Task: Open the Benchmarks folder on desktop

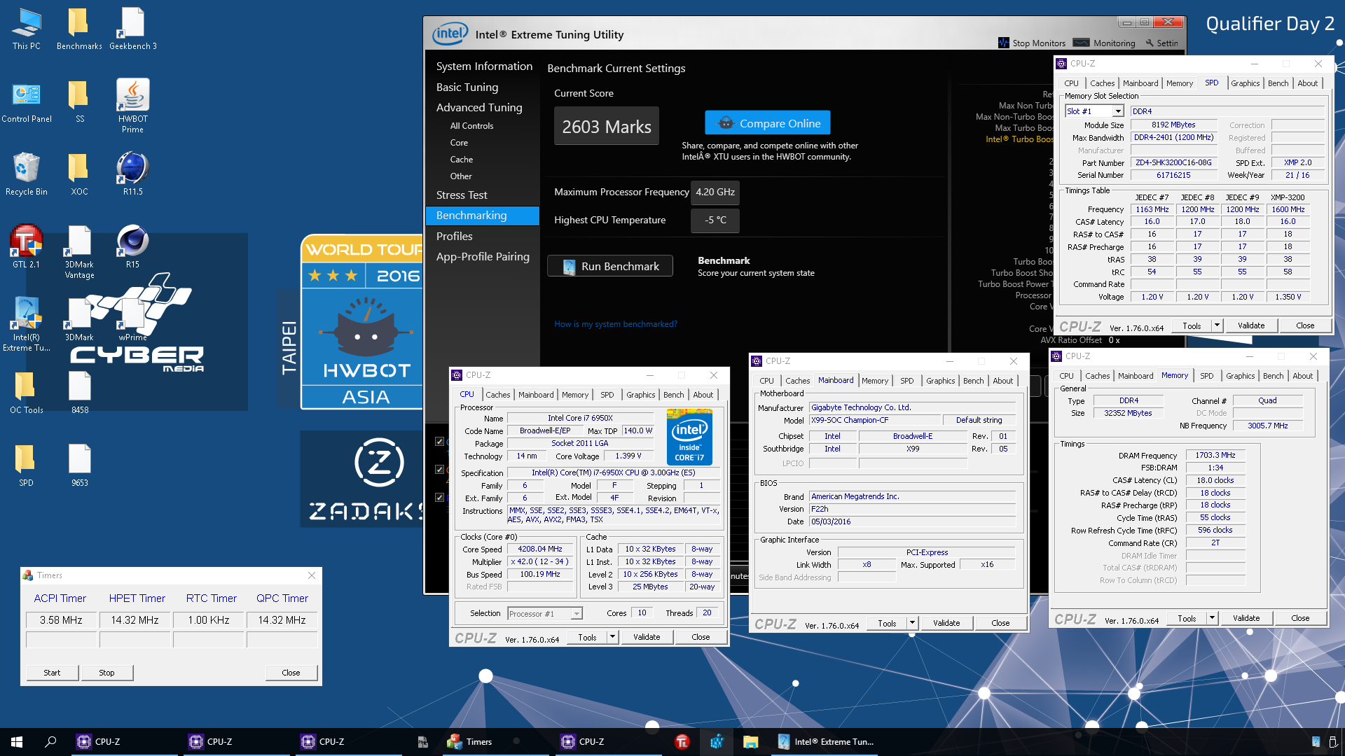Action: point(79,29)
